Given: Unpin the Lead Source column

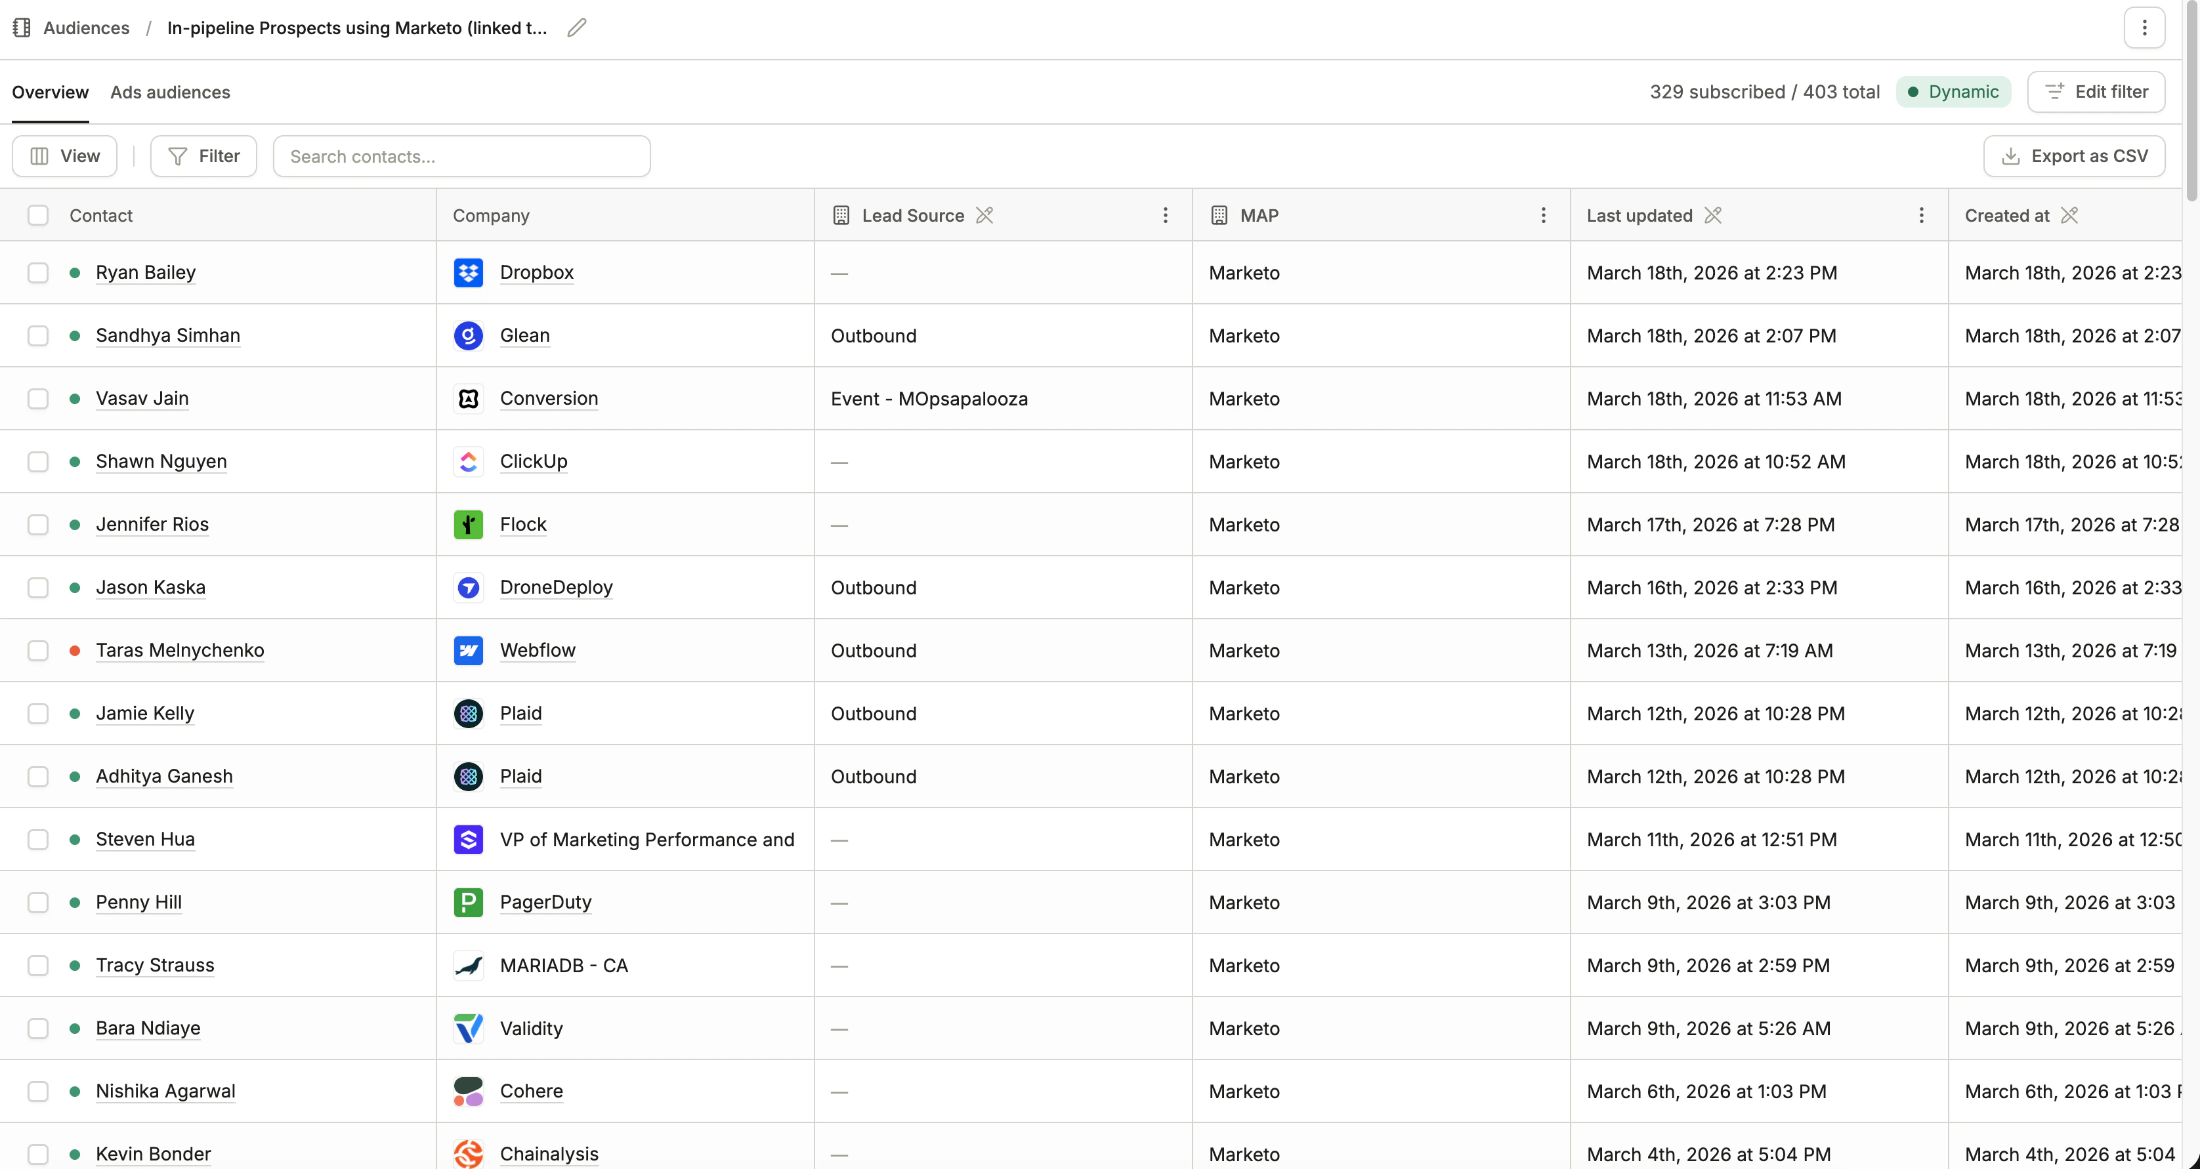Looking at the screenshot, I should click(x=984, y=215).
